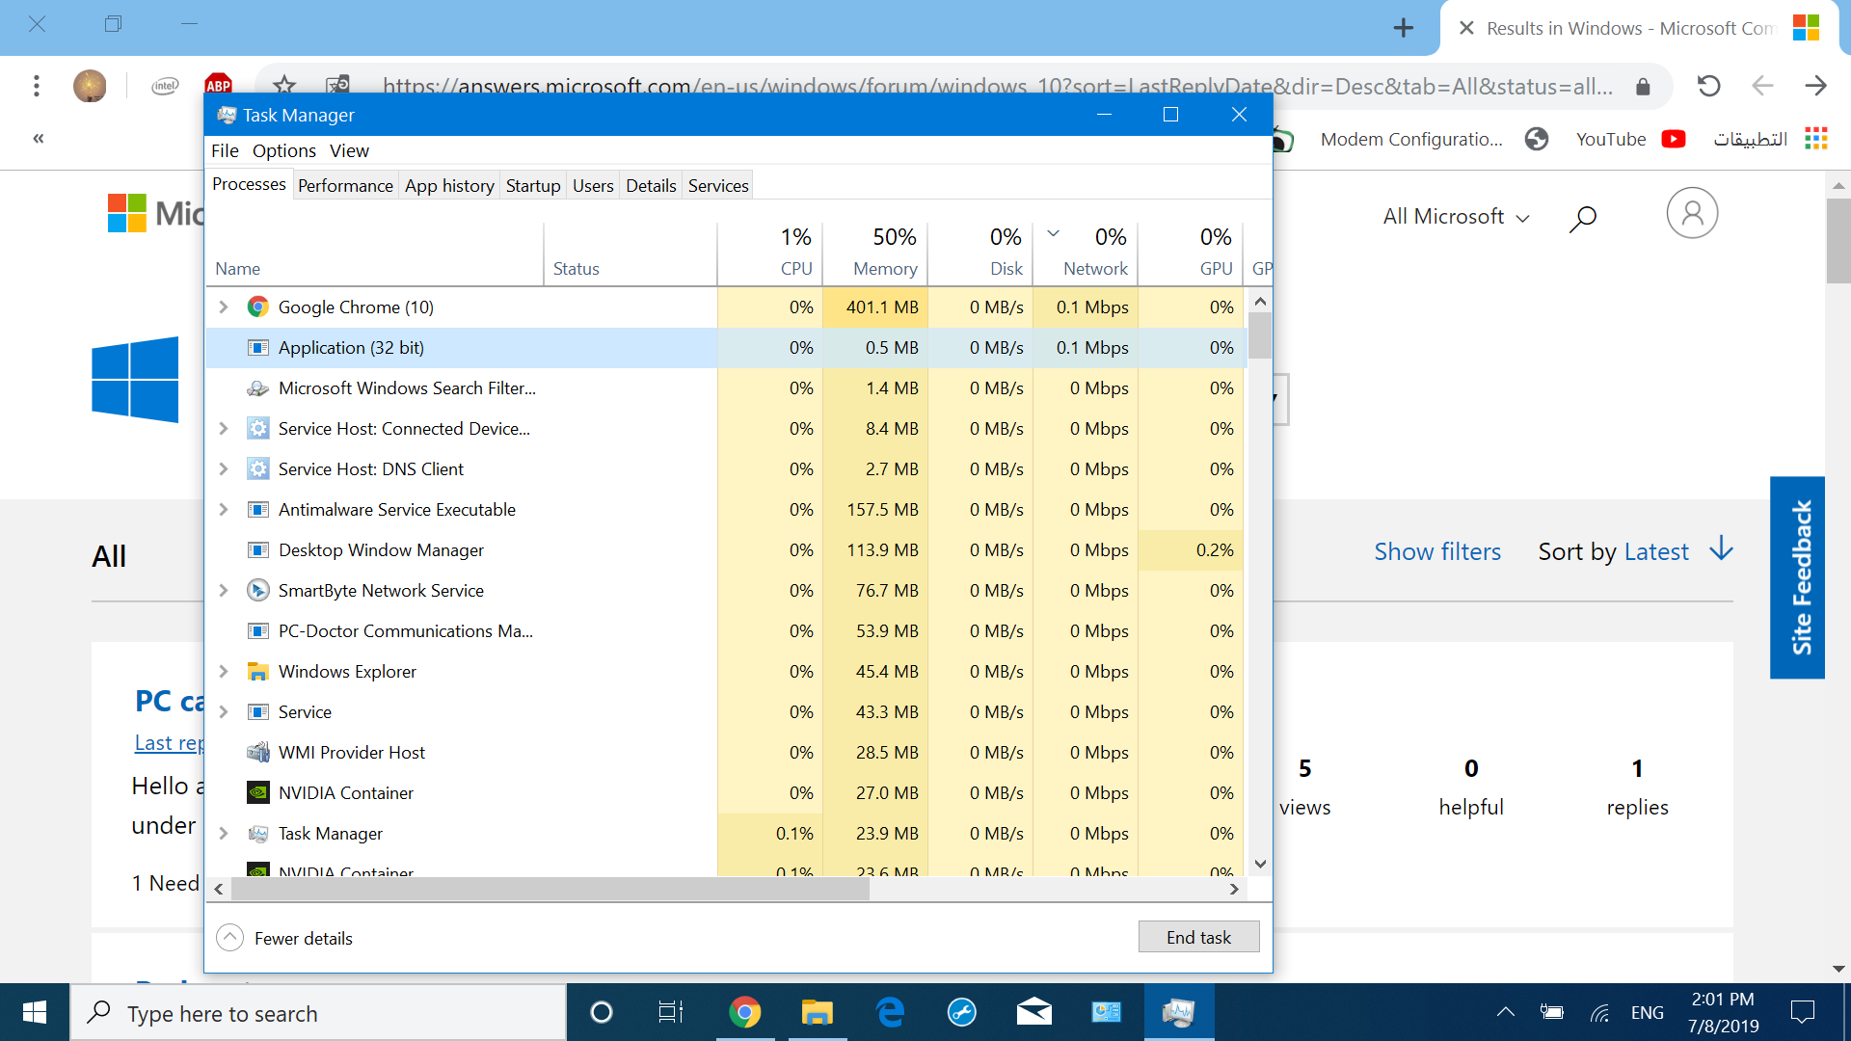Click the taskbar search box
The image size is (1851, 1041).
click(x=318, y=1012)
